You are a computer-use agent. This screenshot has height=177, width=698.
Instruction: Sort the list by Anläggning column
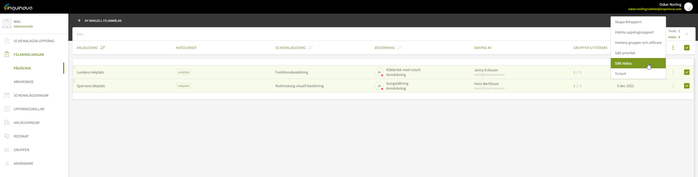point(103,48)
